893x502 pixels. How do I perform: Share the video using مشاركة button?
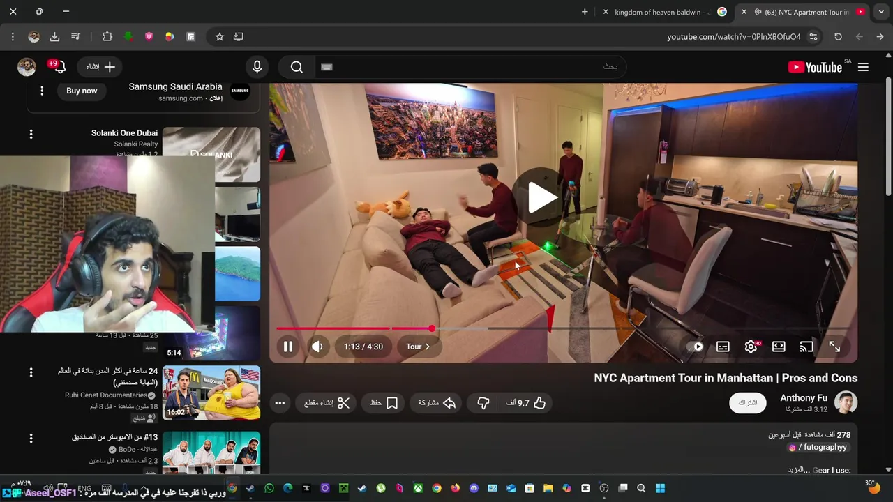[x=437, y=403]
